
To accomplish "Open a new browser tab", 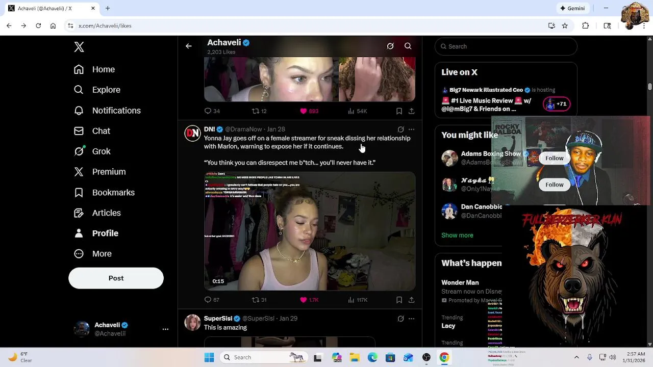I will click(108, 8).
